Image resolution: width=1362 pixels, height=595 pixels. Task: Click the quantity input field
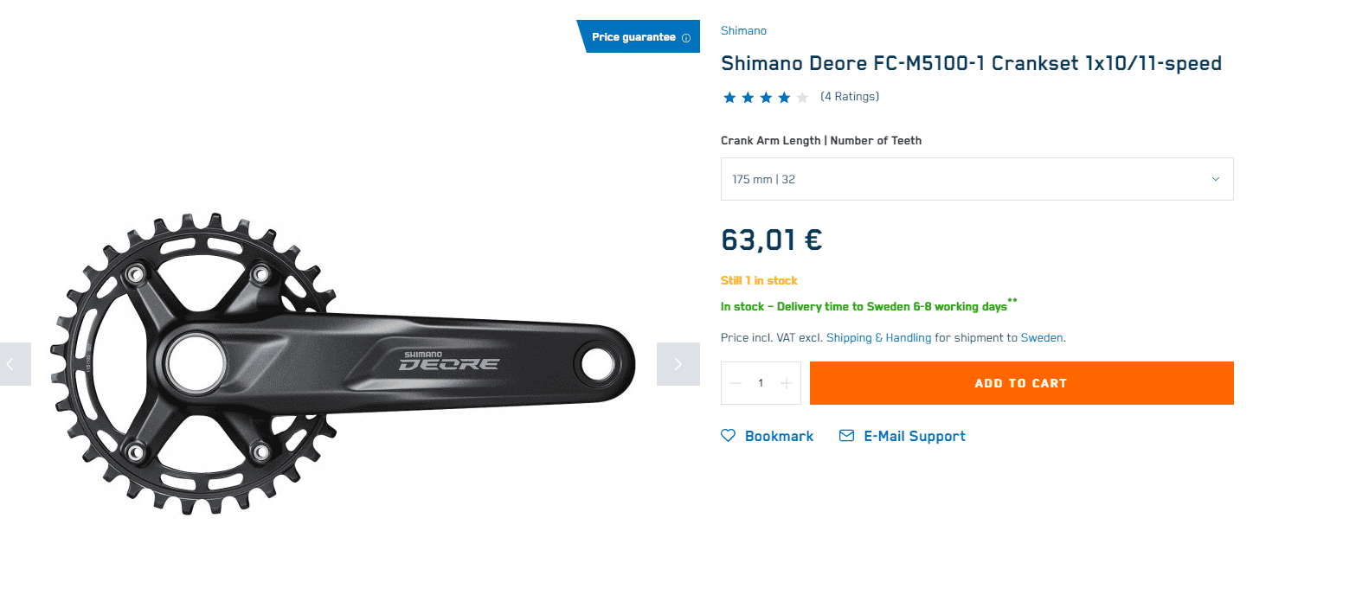pos(761,383)
